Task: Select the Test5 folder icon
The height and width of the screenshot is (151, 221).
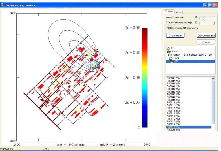Action: (x=171, y=58)
